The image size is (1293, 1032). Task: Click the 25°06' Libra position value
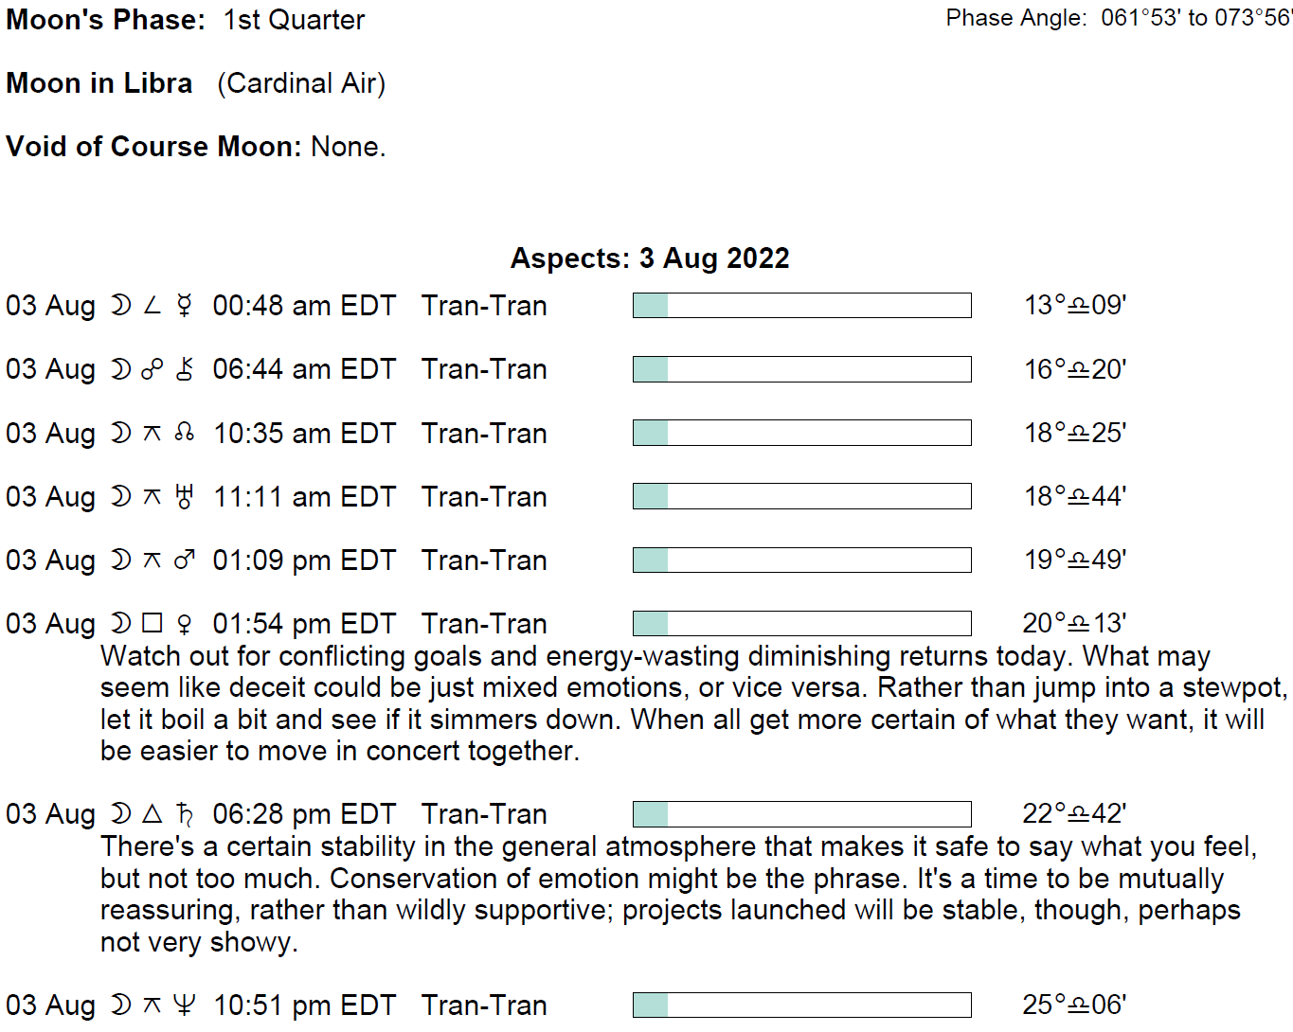coord(1074,1005)
